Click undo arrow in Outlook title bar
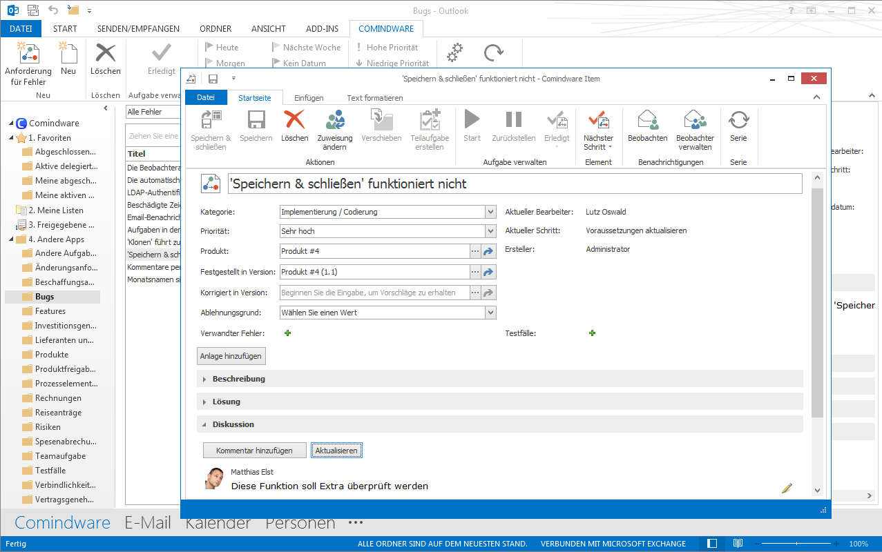The height and width of the screenshot is (552, 882). (54, 10)
